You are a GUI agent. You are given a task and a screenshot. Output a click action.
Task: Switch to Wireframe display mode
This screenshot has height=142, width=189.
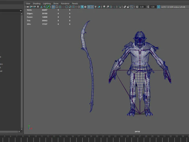pos(79,7)
